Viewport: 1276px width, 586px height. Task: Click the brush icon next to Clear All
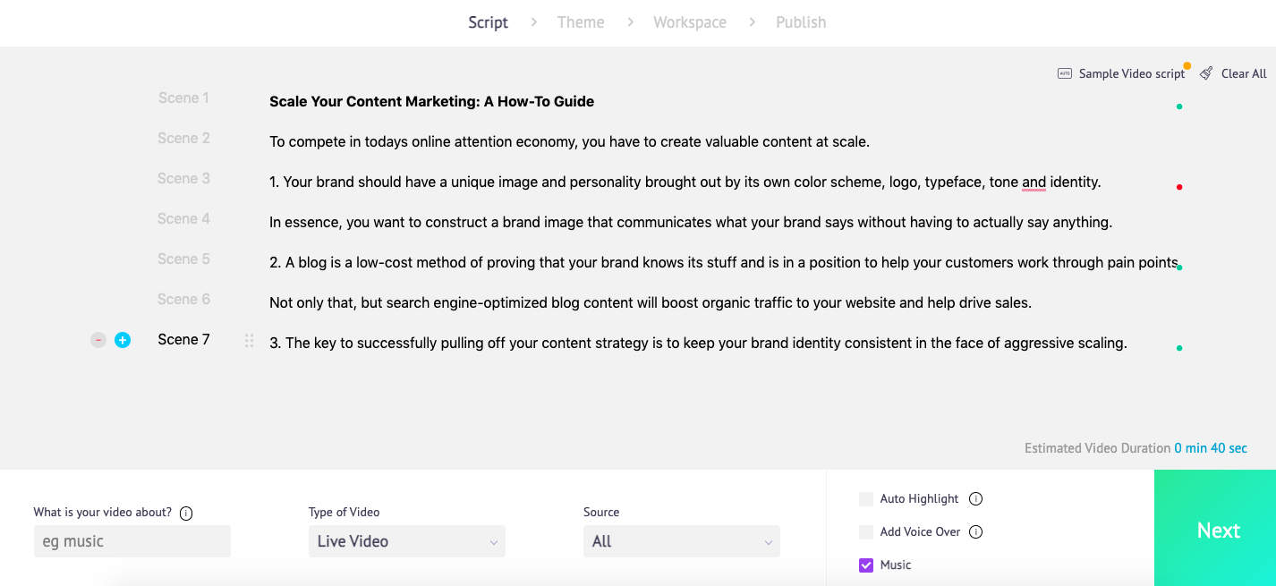(1204, 73)
